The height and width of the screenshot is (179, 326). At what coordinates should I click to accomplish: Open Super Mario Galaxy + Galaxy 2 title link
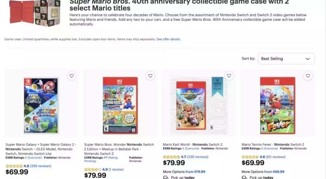tap(41, 149)
